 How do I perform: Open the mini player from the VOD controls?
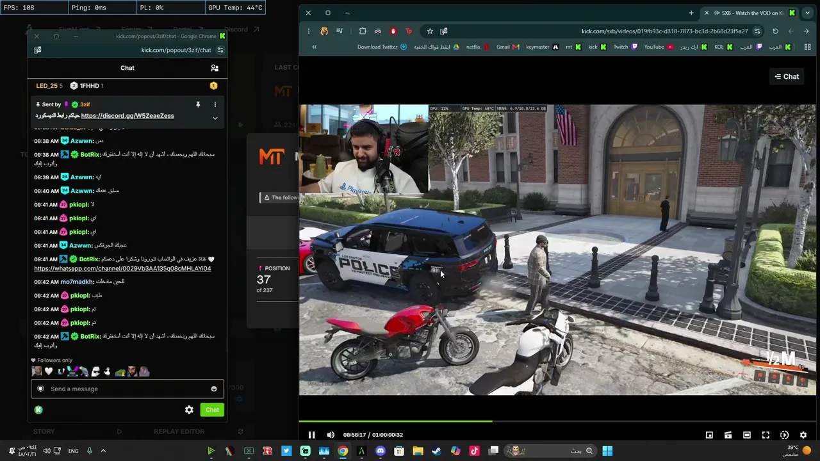709,435
